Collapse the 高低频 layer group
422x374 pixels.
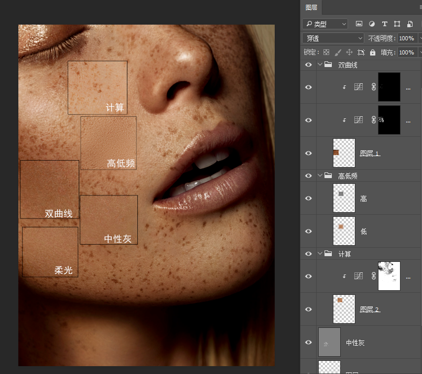319,176
